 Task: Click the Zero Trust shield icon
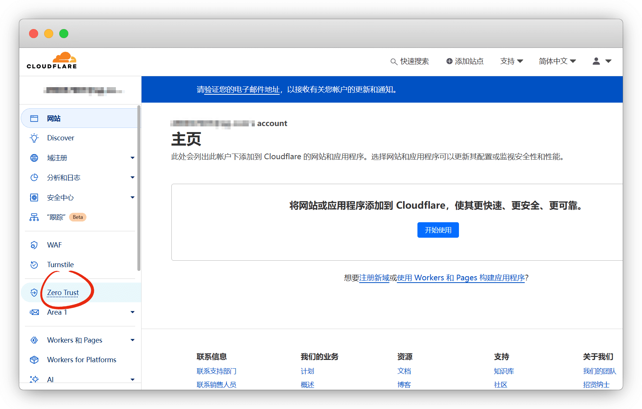pos(34,292)
